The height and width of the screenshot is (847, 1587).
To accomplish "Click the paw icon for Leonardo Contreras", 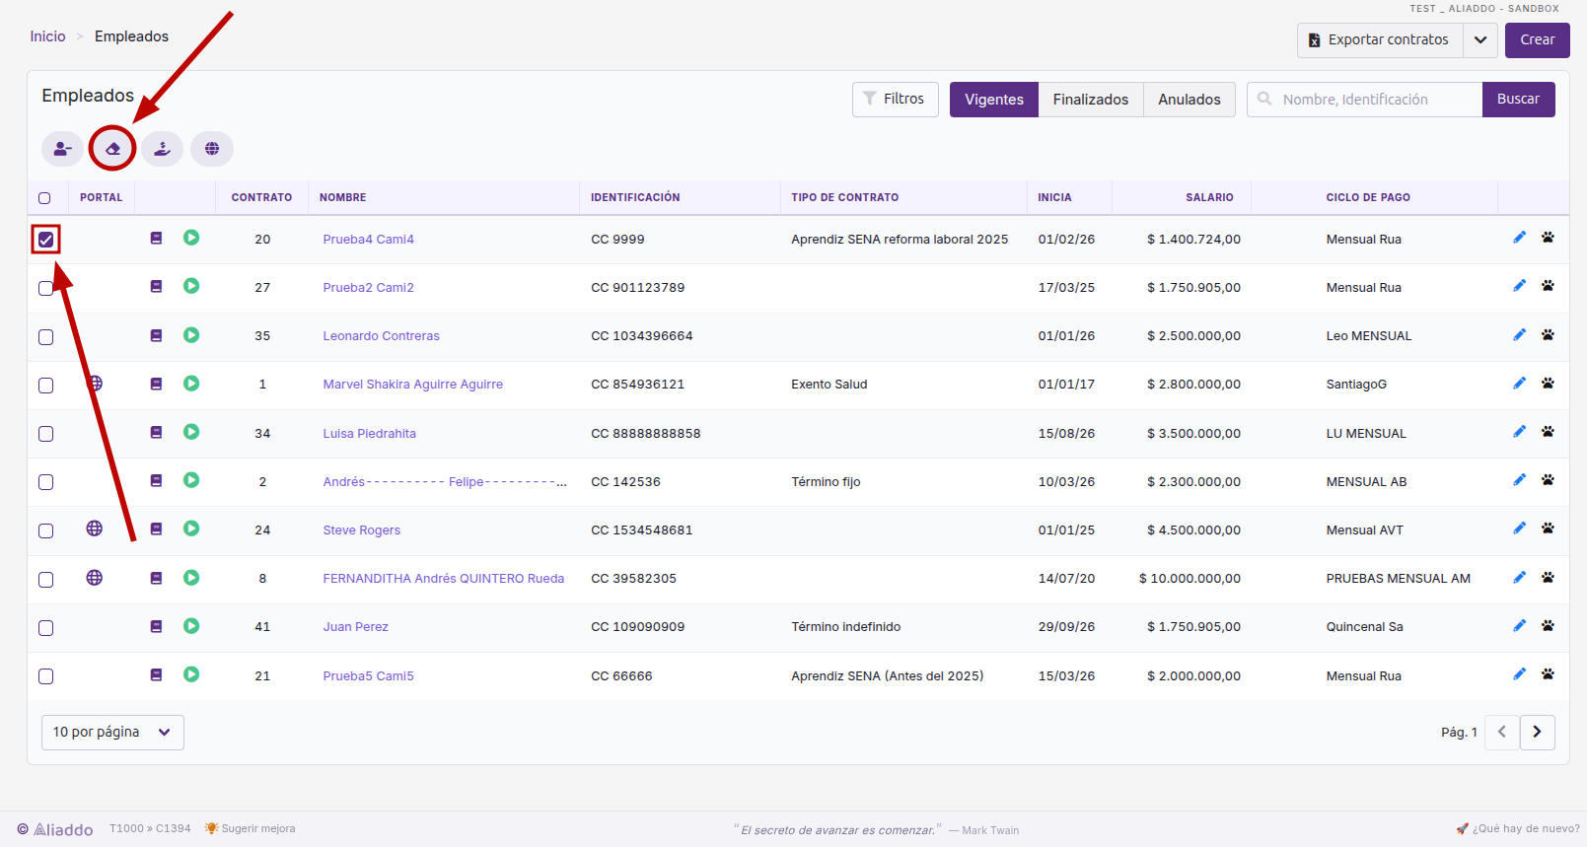I will pos(1548,335).
